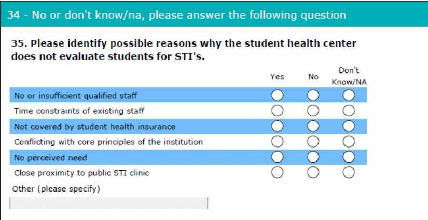The height and width of the screenshot is (220, 428).
Task: Choose Don't Know/NA for core principles row
Action: click(x=349, y=141)
